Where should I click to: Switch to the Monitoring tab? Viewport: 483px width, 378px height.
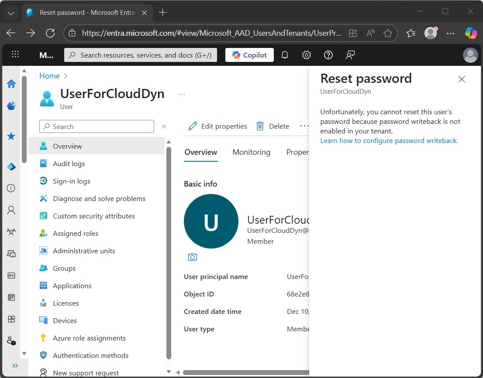click(x=251, y=152)
